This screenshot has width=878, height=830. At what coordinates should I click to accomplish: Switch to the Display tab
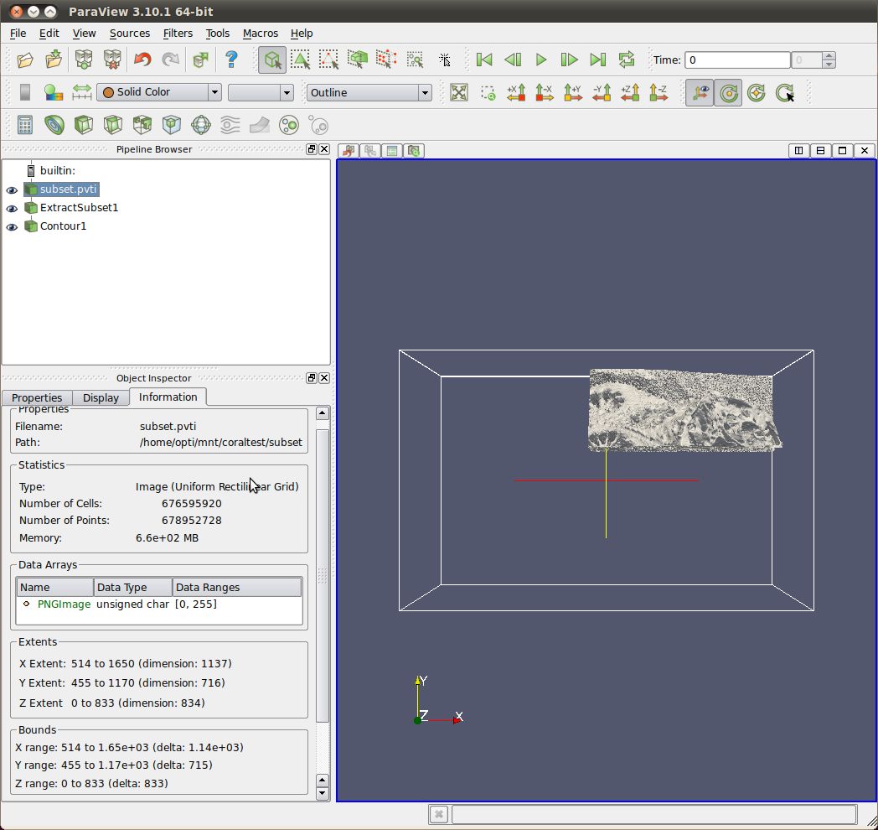[x=101, y=397]
